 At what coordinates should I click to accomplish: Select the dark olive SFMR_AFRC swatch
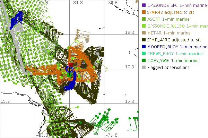coord(144,40)
